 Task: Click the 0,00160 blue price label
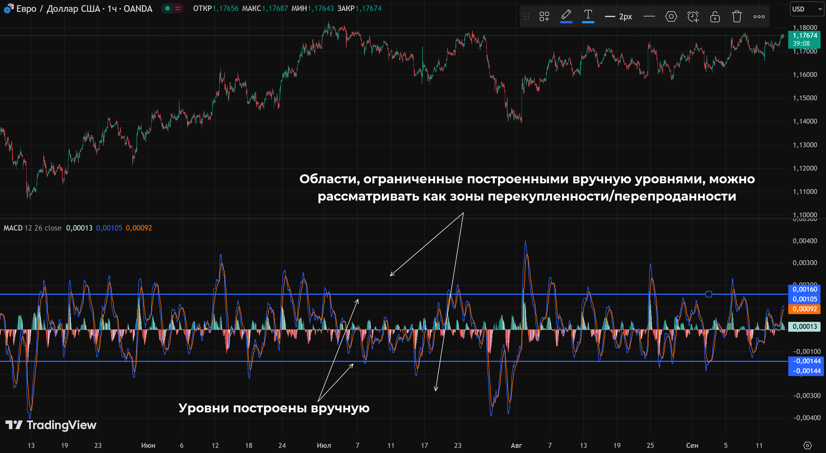tap(804, 289)
